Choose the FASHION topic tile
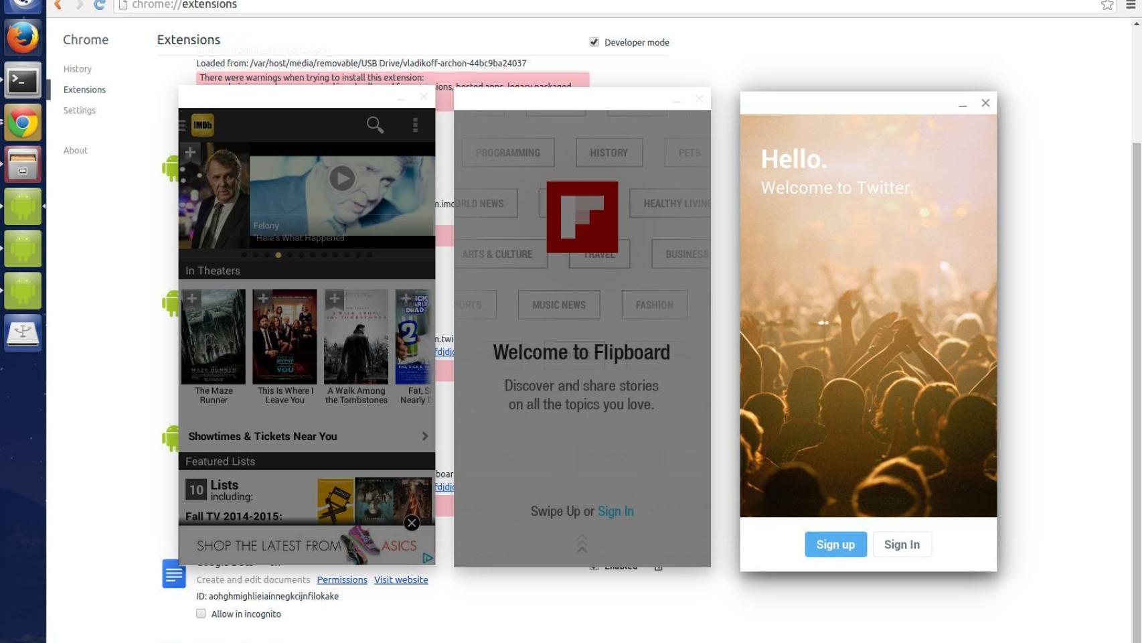The height and width of the screenshot is (643, 1142). click(655, 305)
